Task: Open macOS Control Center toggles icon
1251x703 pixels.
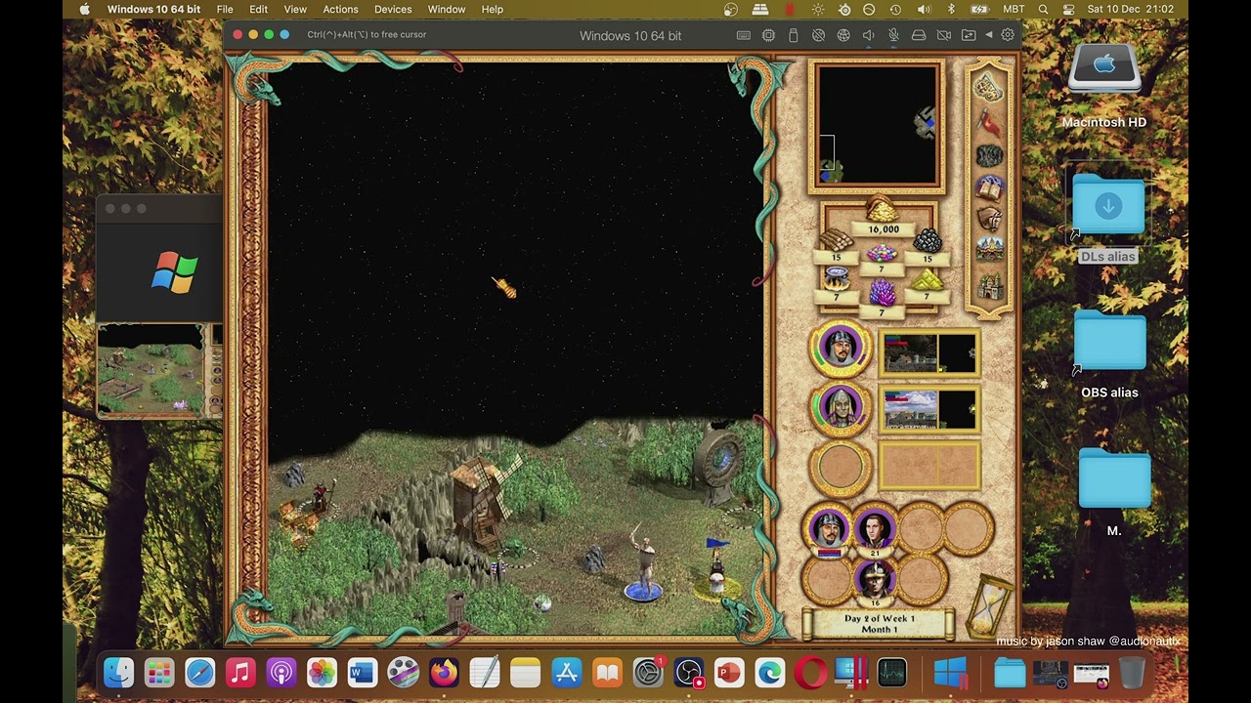Action: tap(1068, 10)
